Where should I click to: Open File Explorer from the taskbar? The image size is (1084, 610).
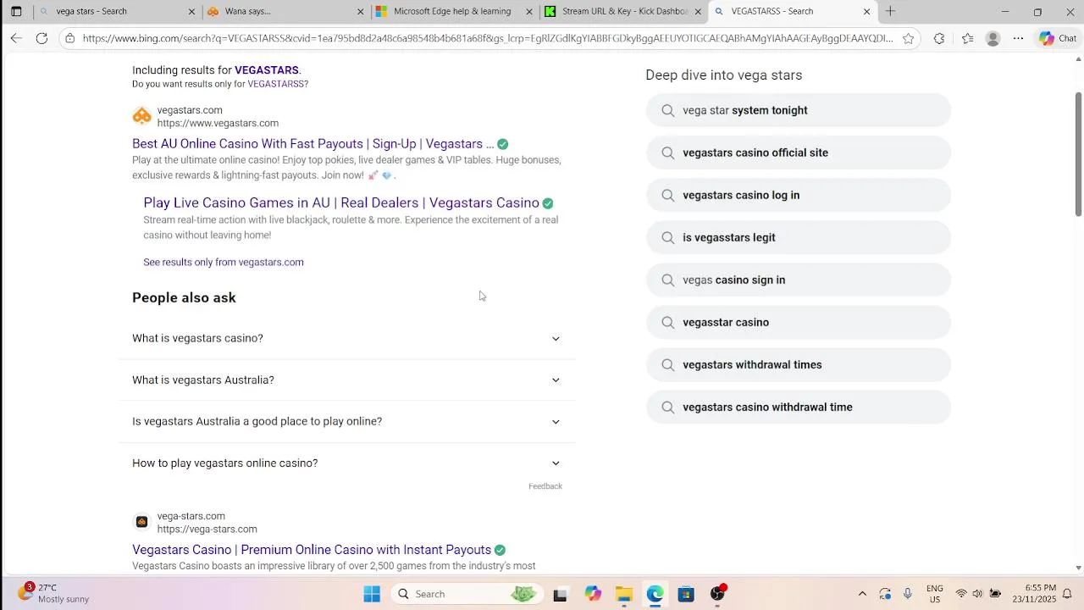pos(624,594)
